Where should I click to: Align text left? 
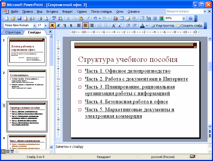(79, 25)
